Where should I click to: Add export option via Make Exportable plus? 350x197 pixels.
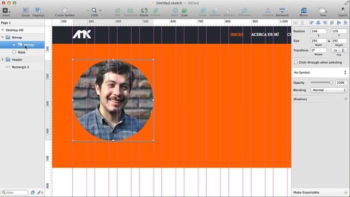[346, 192]
